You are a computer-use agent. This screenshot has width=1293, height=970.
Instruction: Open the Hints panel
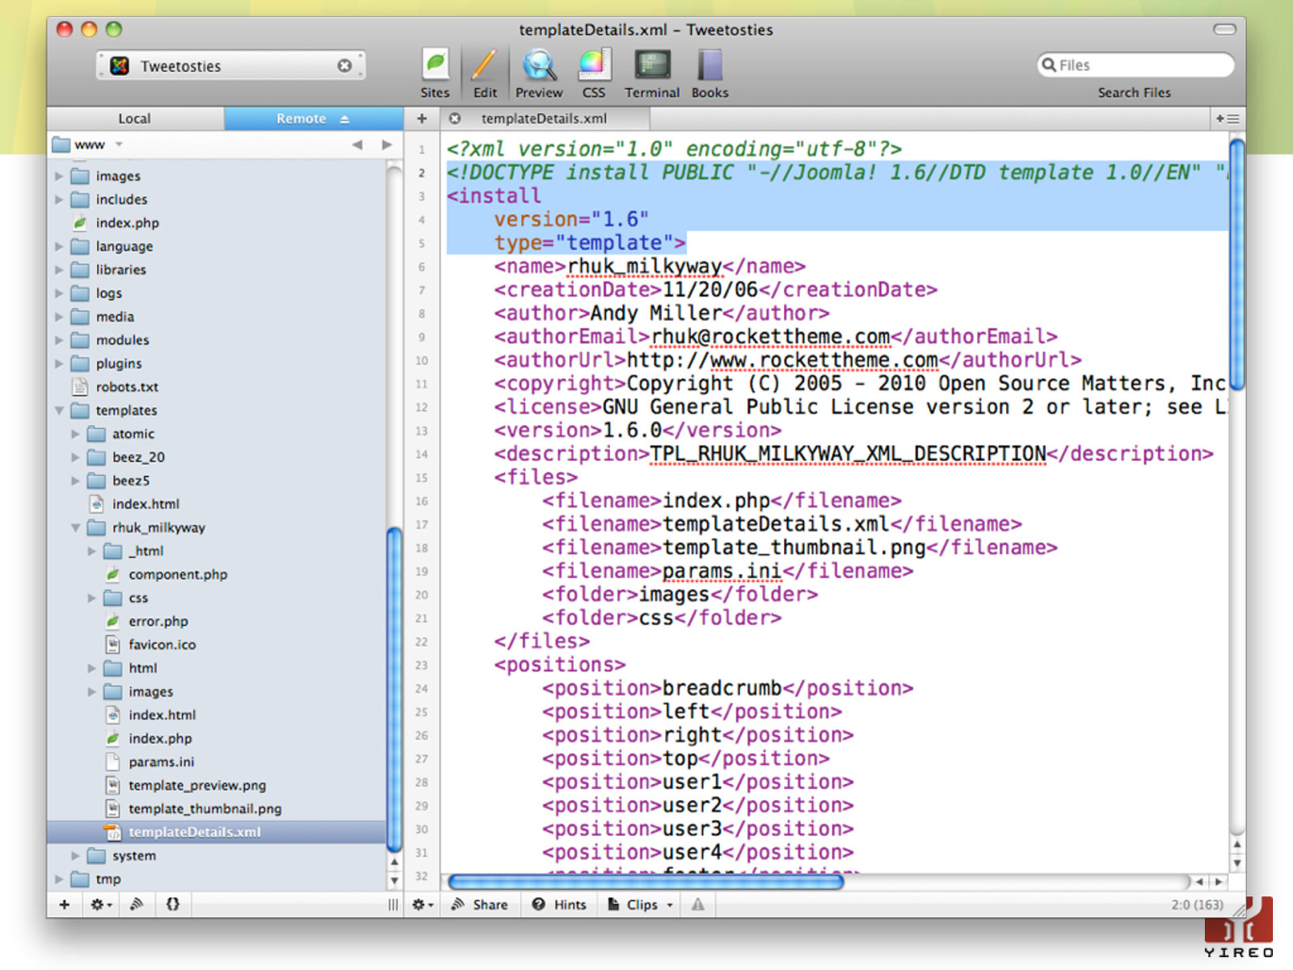(559, 905)
